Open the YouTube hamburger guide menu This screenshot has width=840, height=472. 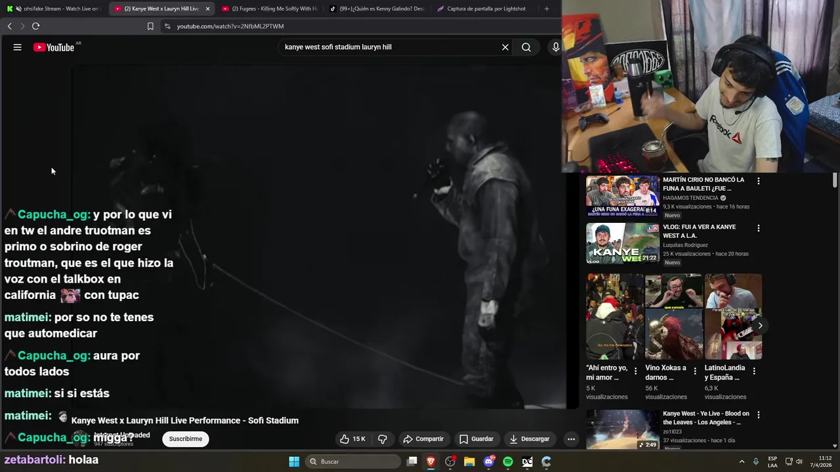point(18,47)
